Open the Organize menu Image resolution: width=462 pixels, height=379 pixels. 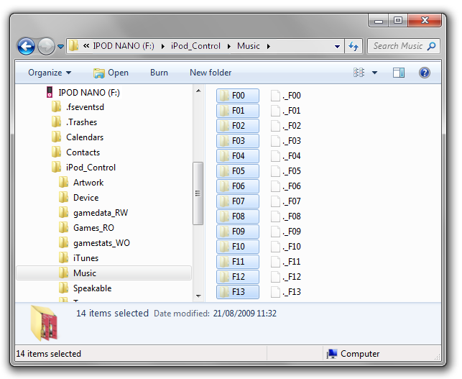coord(50,73)
